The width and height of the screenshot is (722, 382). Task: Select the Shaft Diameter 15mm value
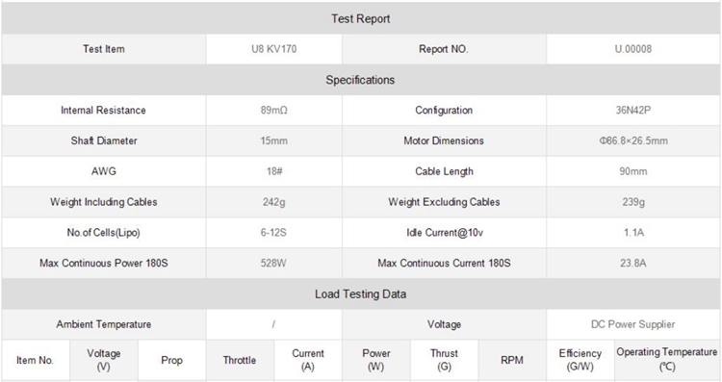[x=274, y=140]
